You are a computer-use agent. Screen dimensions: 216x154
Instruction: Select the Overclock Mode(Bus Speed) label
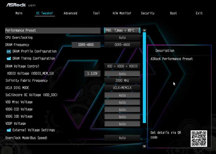tap(26, 138)
